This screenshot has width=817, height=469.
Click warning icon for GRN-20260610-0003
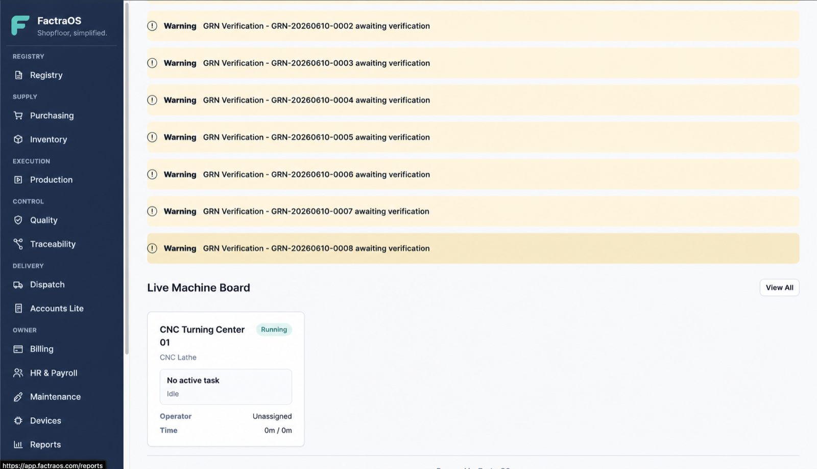pos(152,63)
